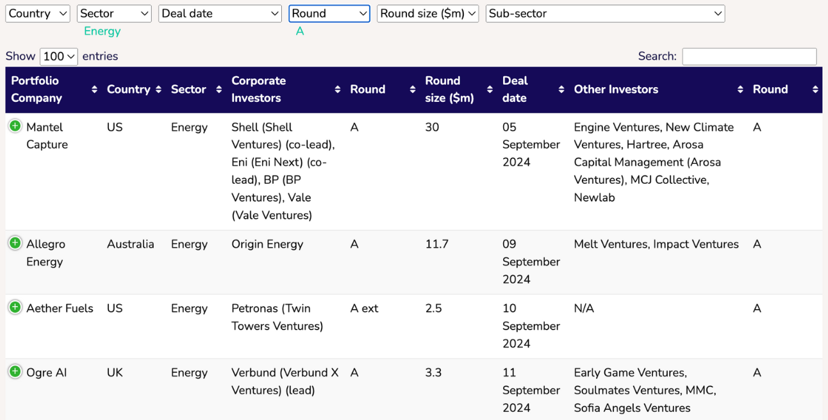Sort by Deal date column arrows

pos(561,90)
